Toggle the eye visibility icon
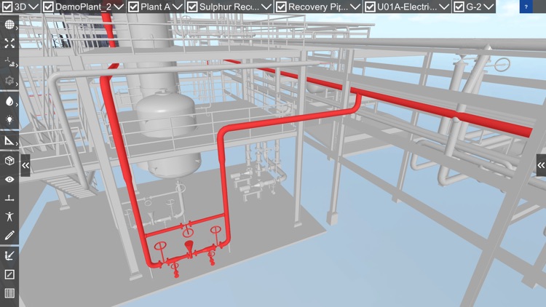 pos(9,179)
